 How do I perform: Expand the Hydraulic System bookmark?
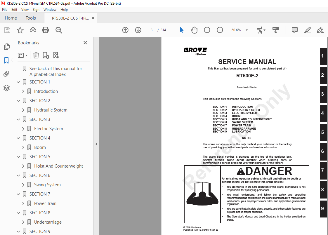(23, 110)
